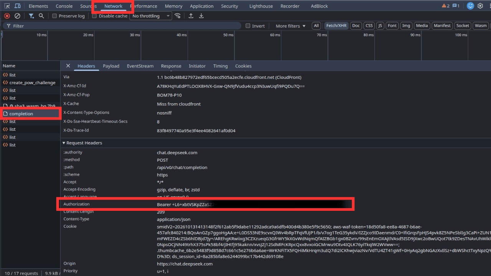Open the No throttling dropdown
This screenshot has height=276, width=491.
pyautogui.click(x=151, y=16)
